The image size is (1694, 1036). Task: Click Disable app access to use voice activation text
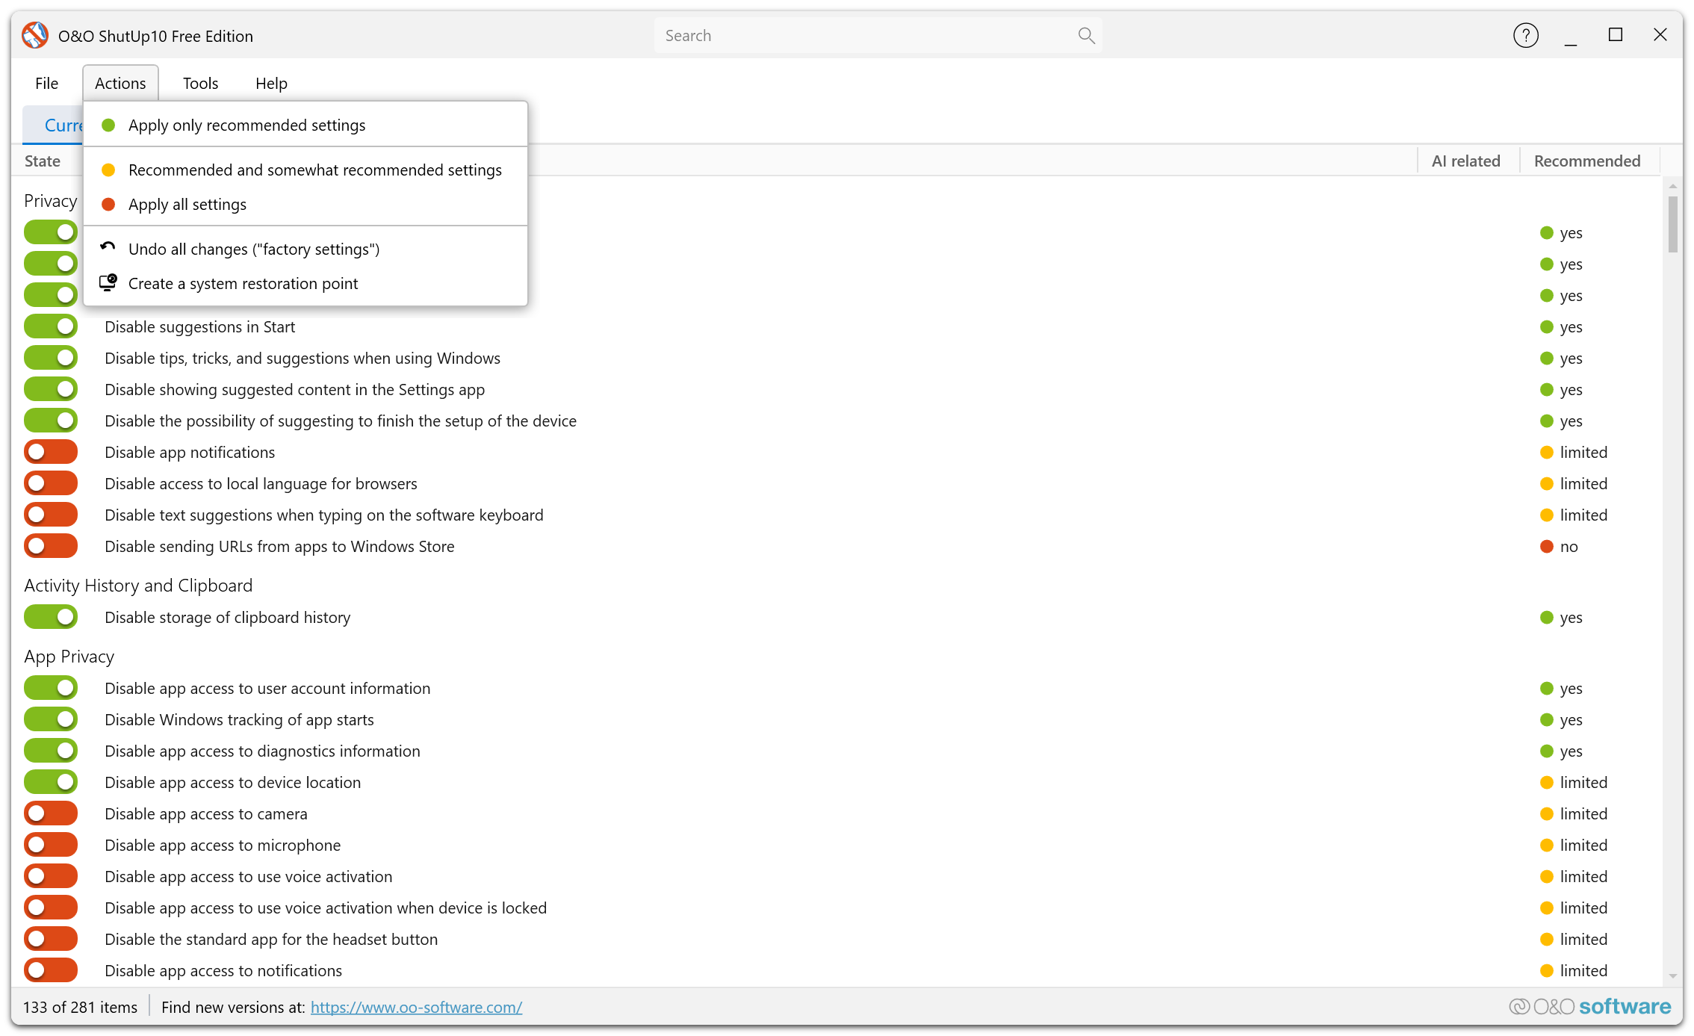pos(249,876)
